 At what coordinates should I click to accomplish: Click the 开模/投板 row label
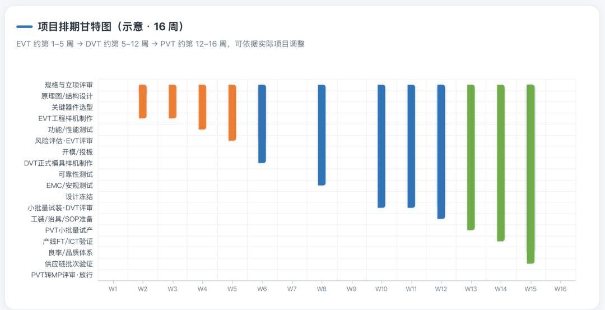[x=77, y=152]
